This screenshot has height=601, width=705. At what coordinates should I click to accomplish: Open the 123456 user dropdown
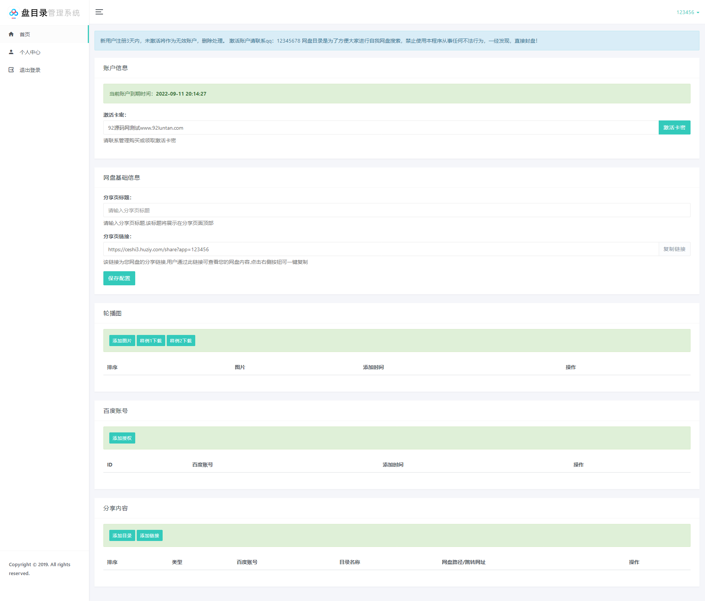688,12
